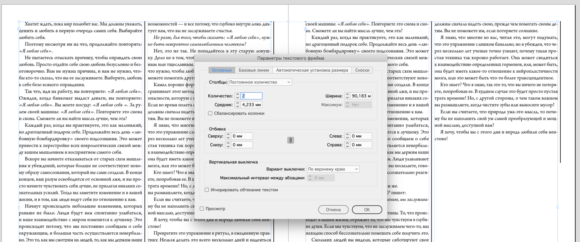Decrease the Снизу inset with down arrow
Viewport: 580px width, 242px height.
pos(228,147)
